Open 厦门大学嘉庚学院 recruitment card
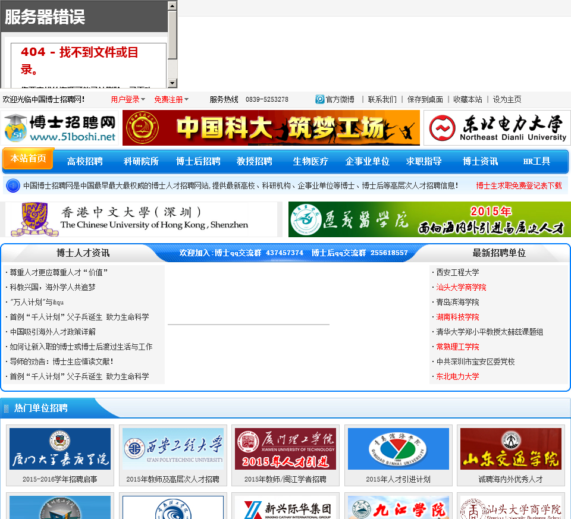571x519 pixels. tap(60, 449)
